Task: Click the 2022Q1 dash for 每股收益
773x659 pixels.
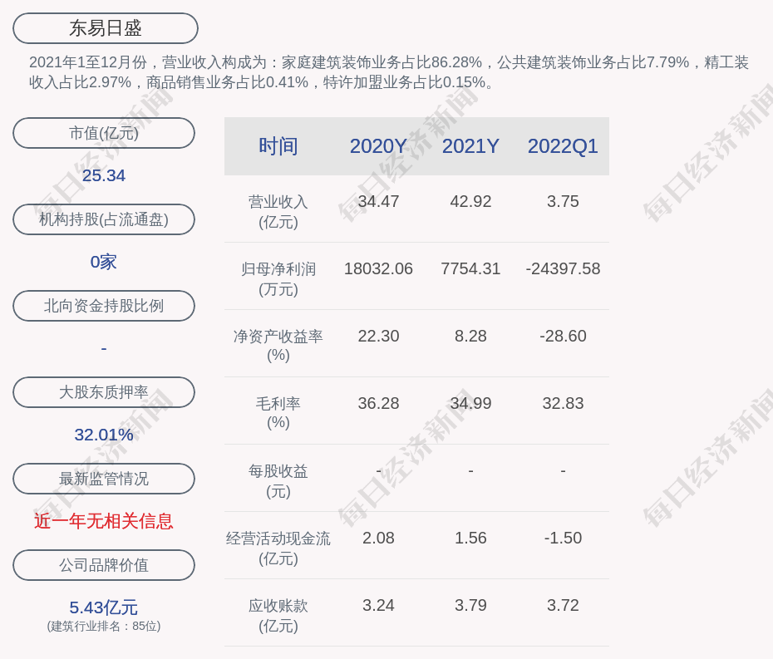Action: [563, 471]
